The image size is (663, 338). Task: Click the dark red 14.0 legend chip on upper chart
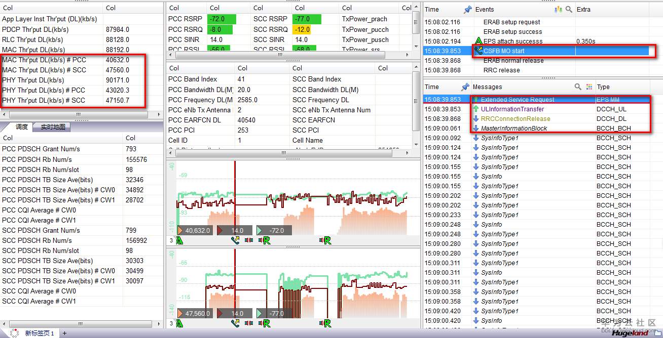234,230
